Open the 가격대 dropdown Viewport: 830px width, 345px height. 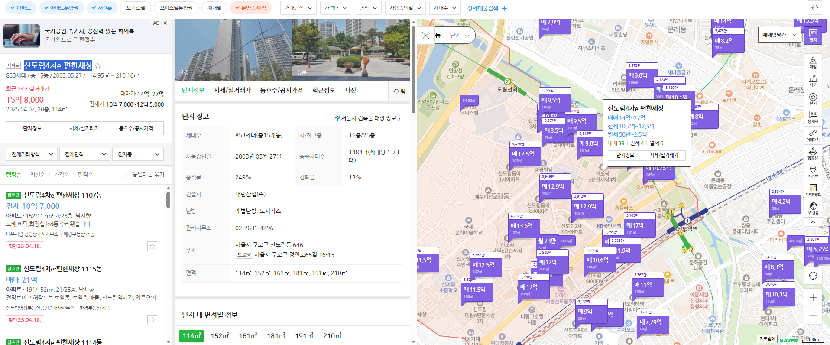[336, 8]
